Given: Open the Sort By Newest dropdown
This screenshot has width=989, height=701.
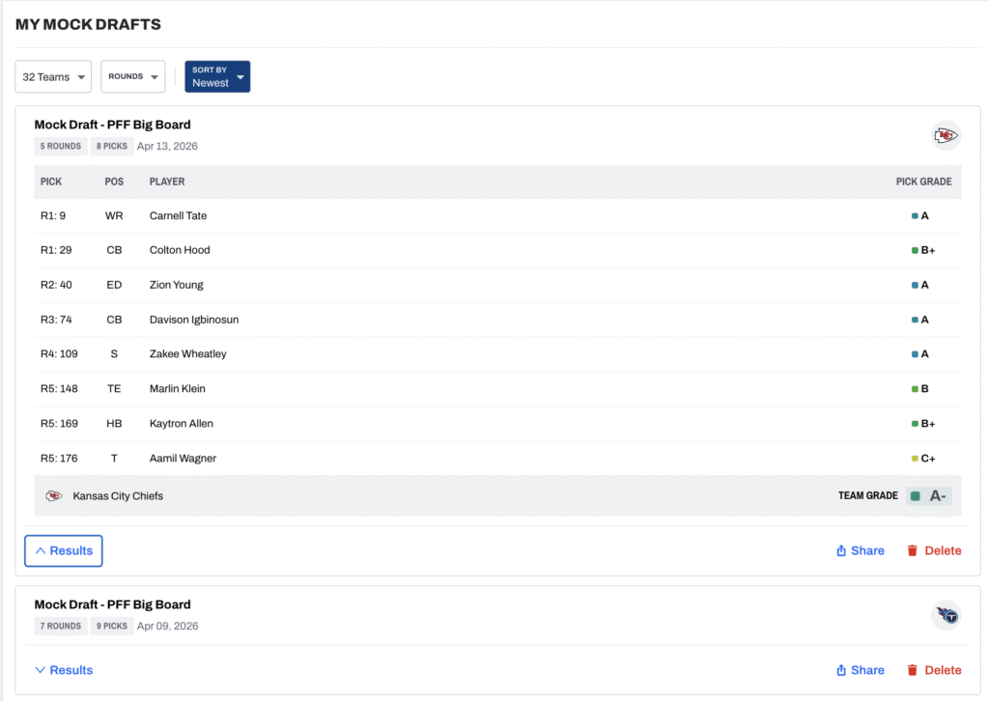Looking at the screenshot, I should tap(217, 77).
